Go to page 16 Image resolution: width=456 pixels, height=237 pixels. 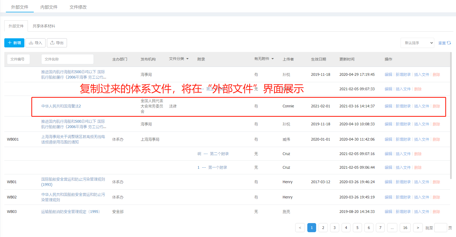coord(405,228)
